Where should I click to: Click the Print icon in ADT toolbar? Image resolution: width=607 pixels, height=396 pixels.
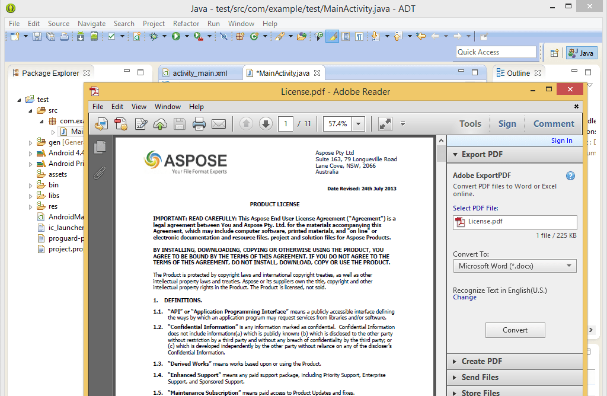coord(64,36)
